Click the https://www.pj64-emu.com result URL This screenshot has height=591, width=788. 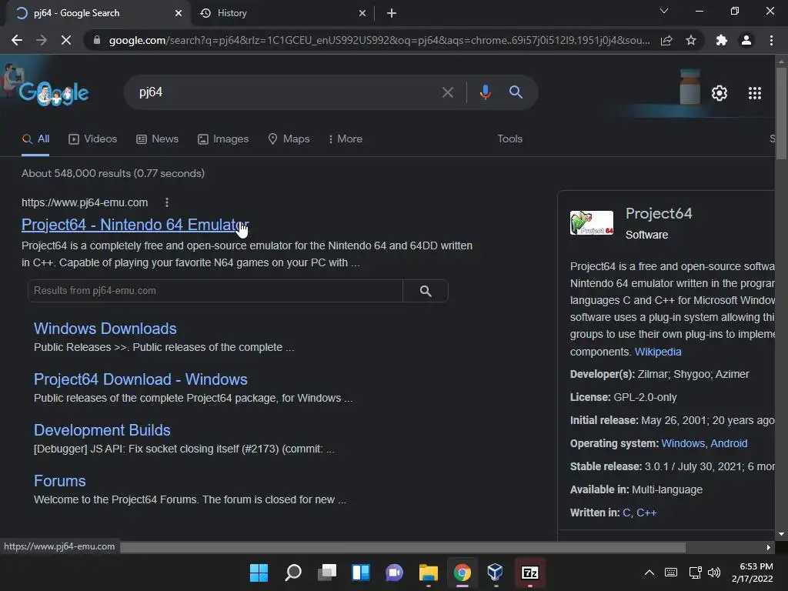[85, 202]
